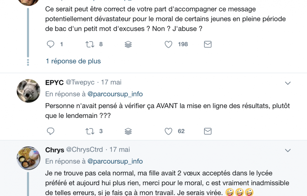Open stacked layers icon on top tweet
The image size is (307, 196).
(128, 44)
